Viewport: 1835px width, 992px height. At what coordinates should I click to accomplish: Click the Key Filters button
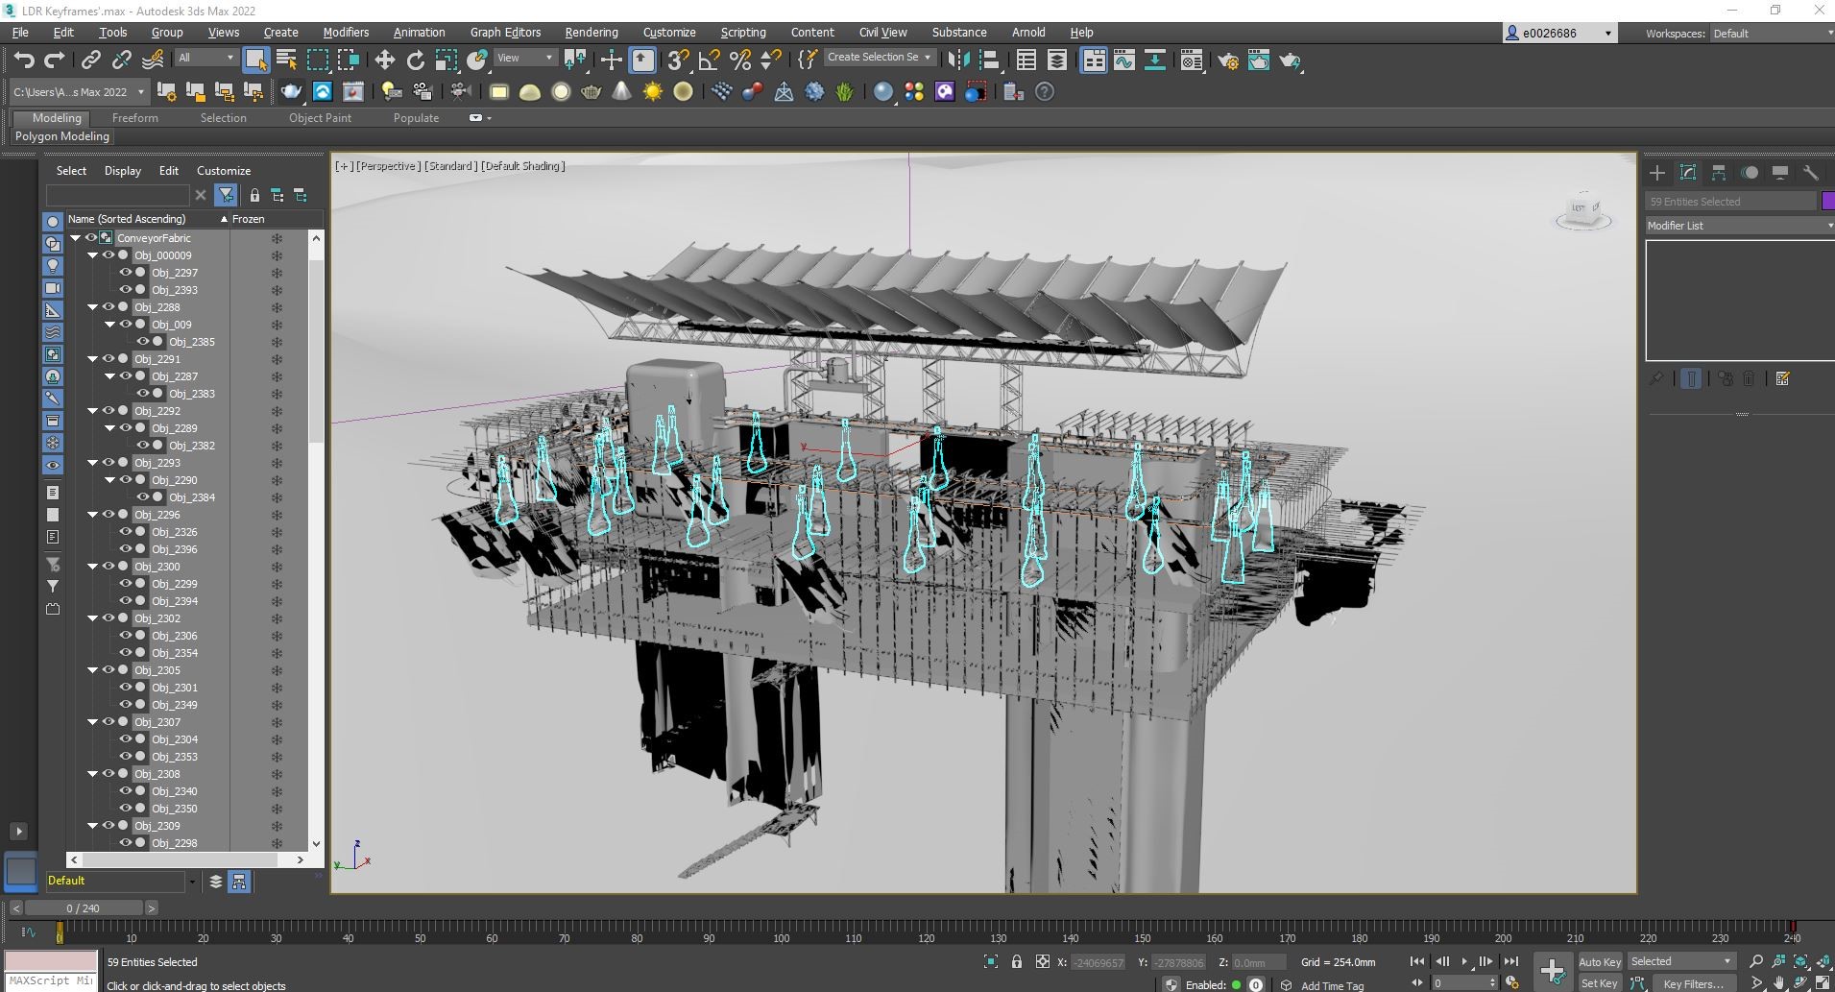1693,983
